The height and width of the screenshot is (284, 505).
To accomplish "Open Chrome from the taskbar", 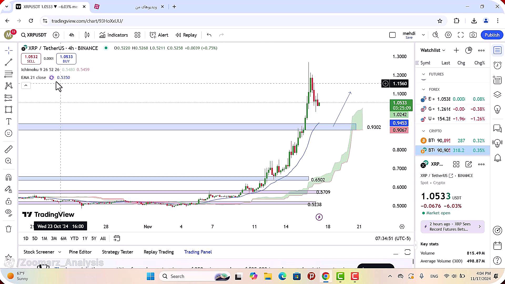I will (326, 276).
